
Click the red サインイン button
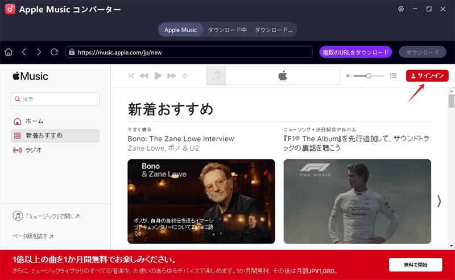click(x=427, y=76)
